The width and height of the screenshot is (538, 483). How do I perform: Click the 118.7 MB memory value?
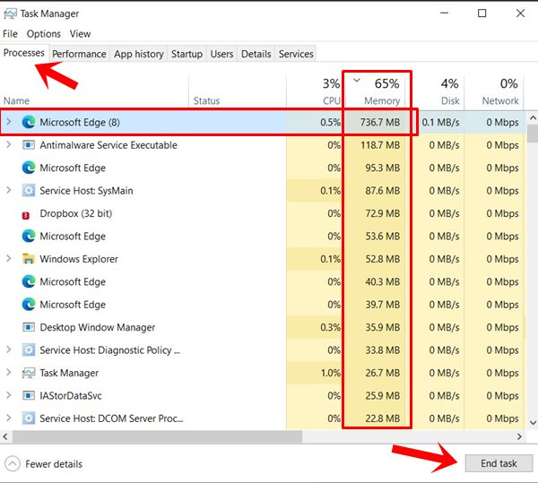tap(380, 145)
